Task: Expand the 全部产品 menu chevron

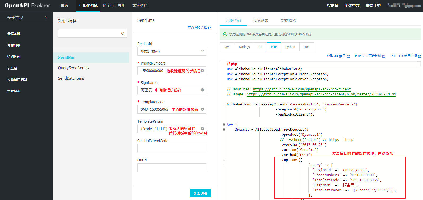Action: pos(46,18)
